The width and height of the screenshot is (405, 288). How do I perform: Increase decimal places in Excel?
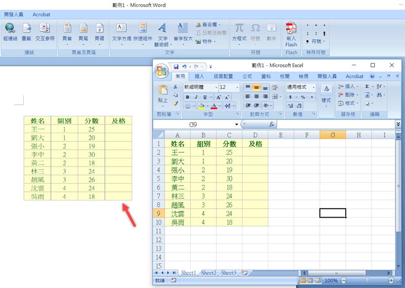pyautogui.click(x=291, y=106)
